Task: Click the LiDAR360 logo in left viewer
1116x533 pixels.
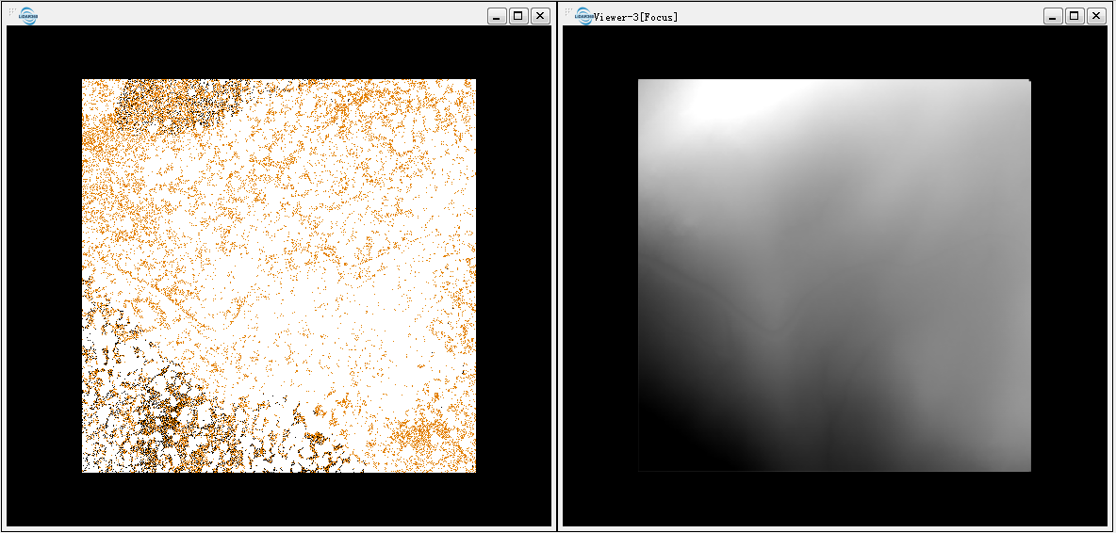Action: (x=28, y=16)
